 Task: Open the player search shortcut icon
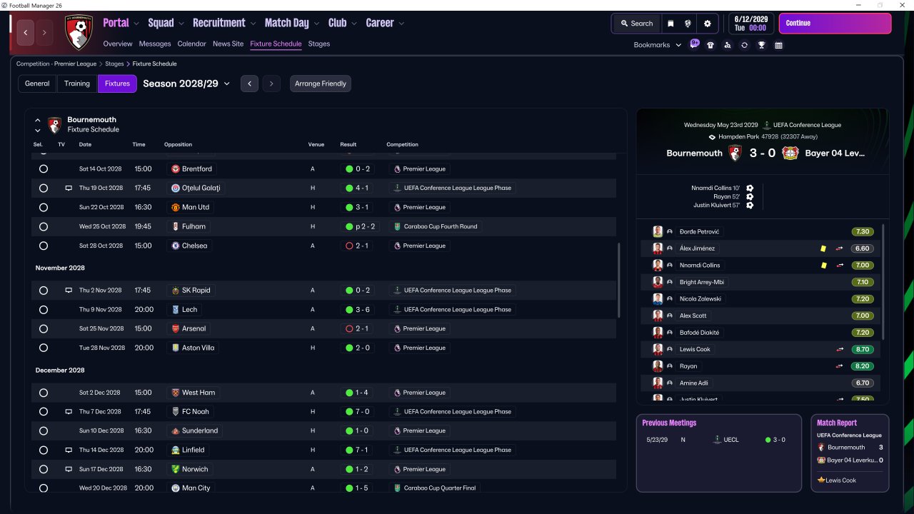pos(727,45)
